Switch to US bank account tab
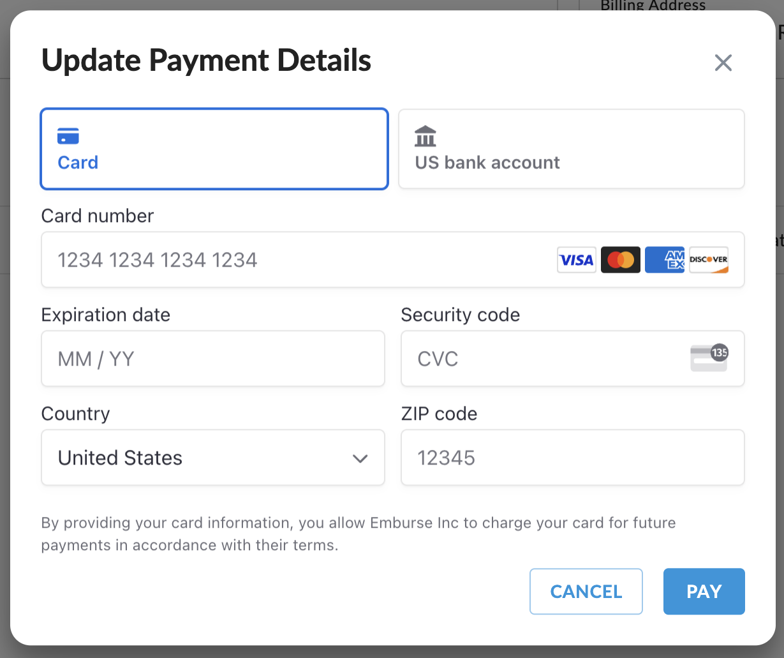Screen dimensions: 784x658 (x=571, y=149)
